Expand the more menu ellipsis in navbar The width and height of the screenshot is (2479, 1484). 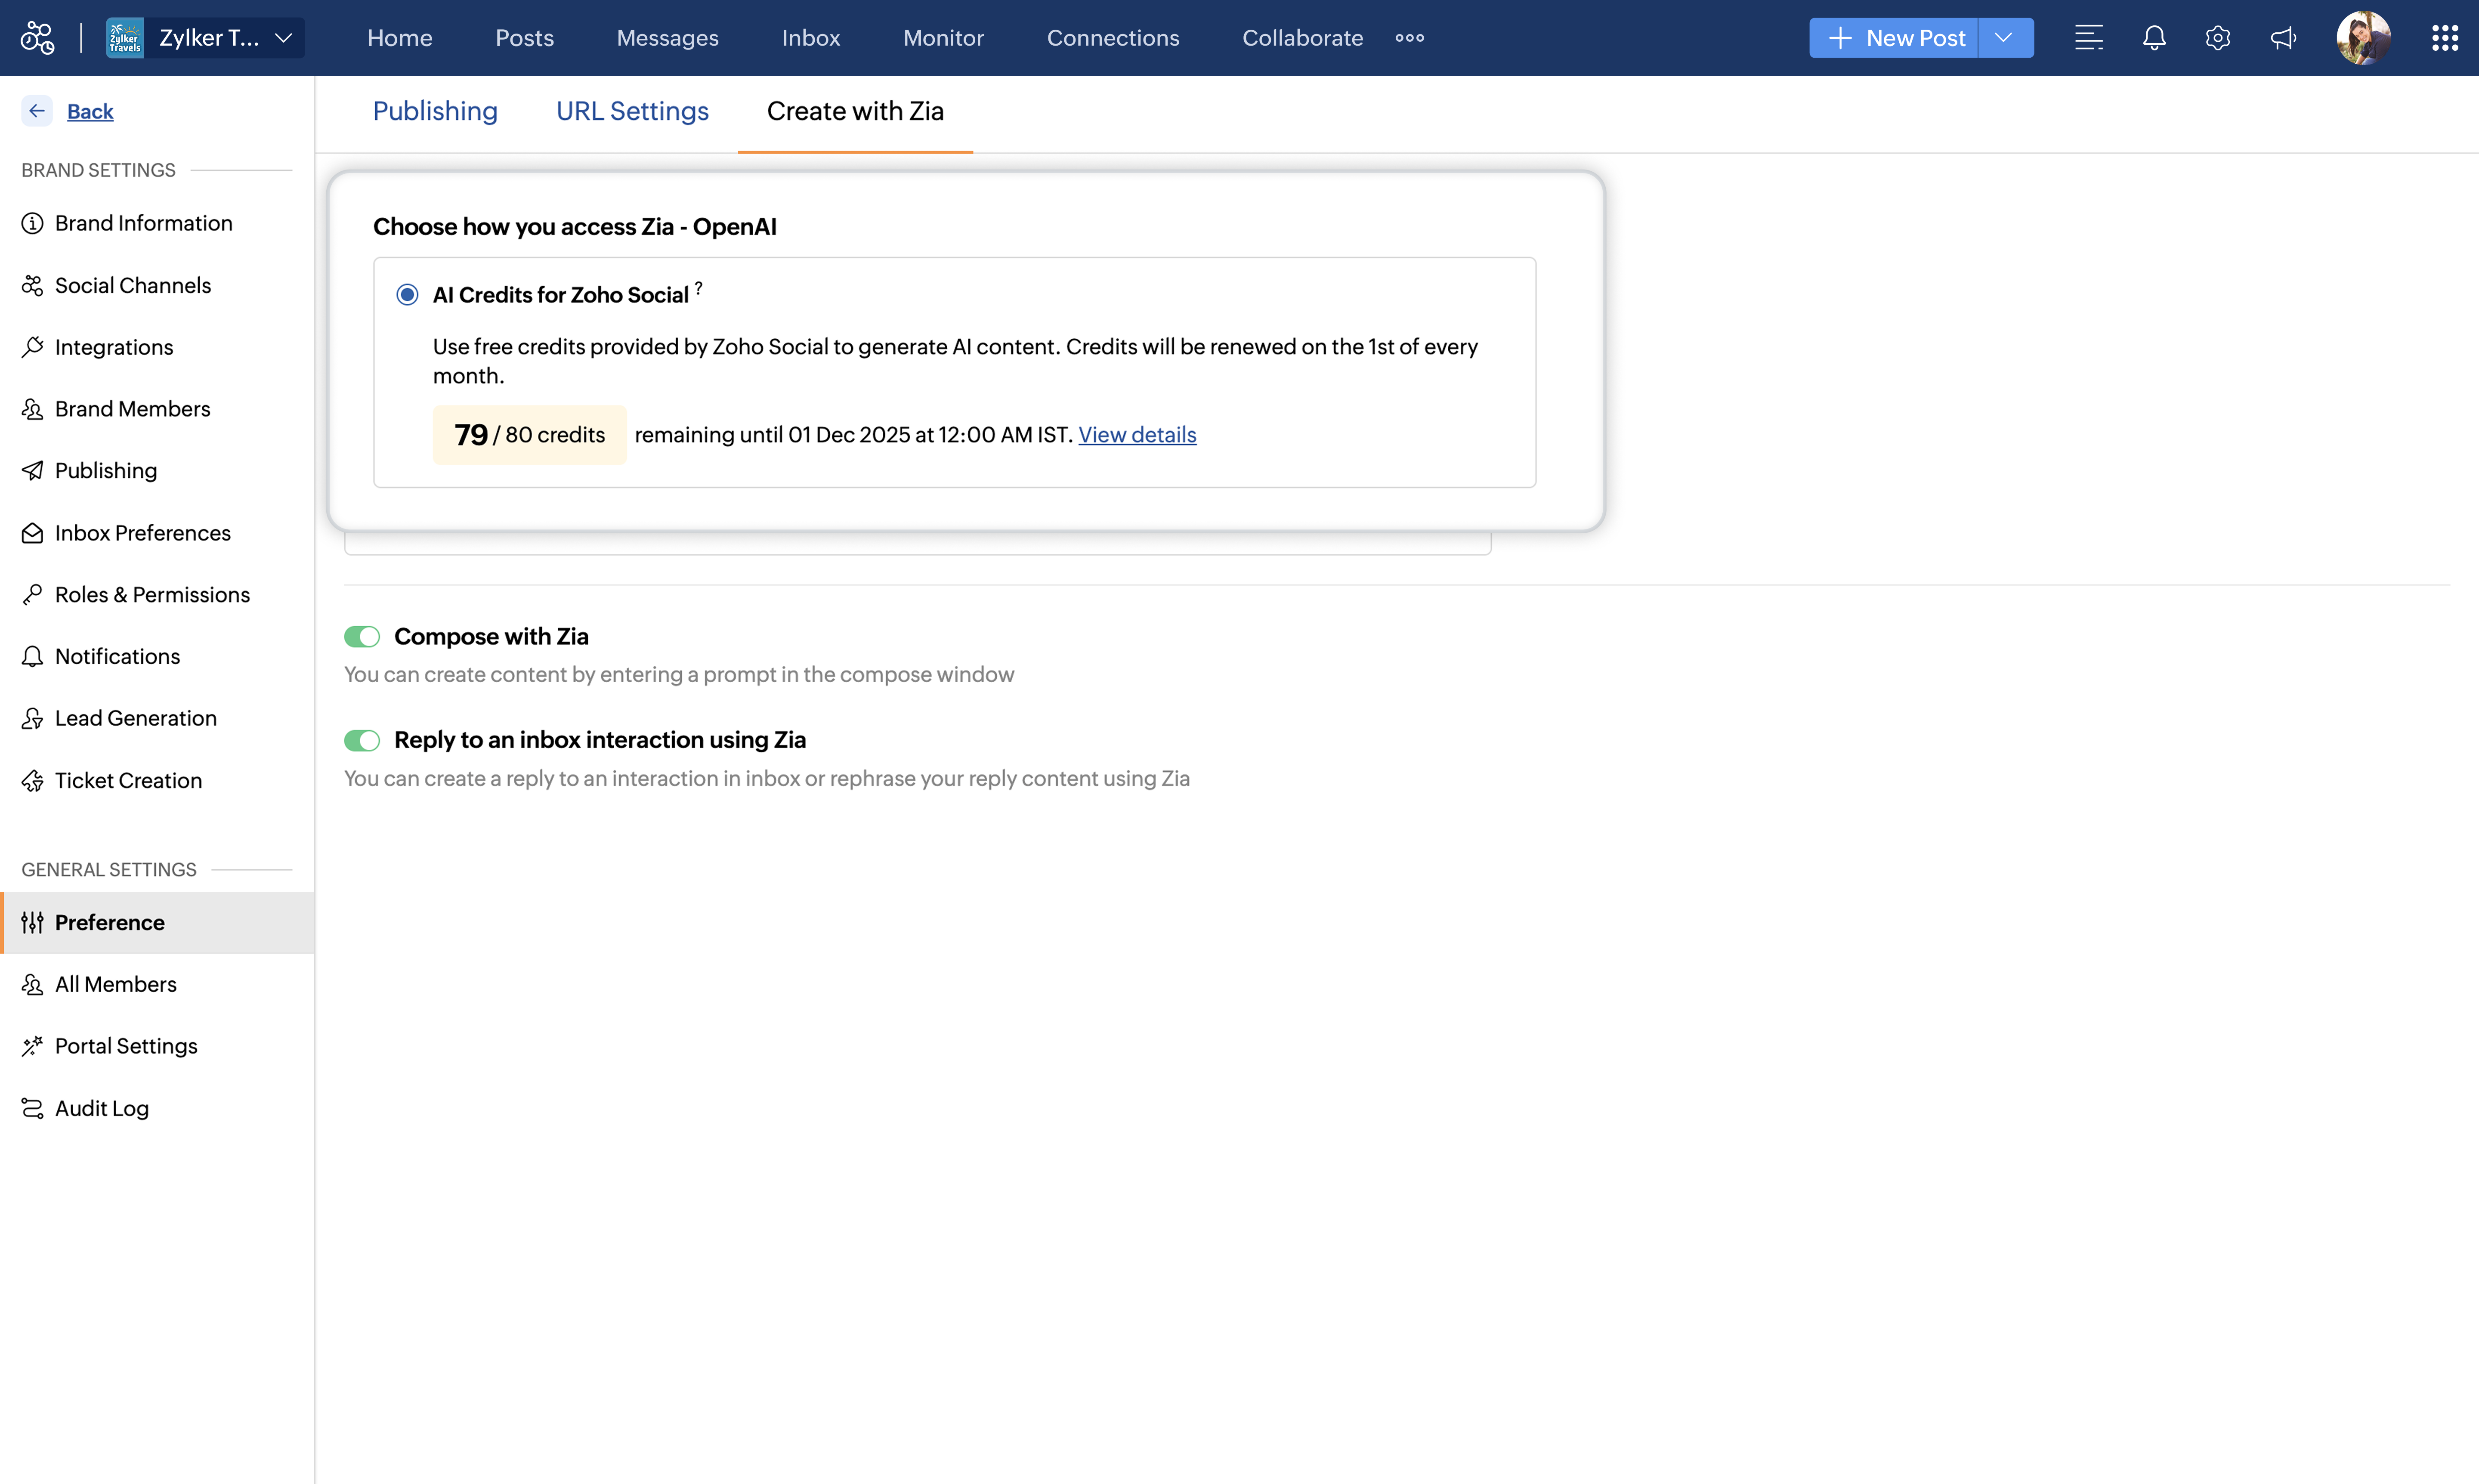click(1409, 38)
